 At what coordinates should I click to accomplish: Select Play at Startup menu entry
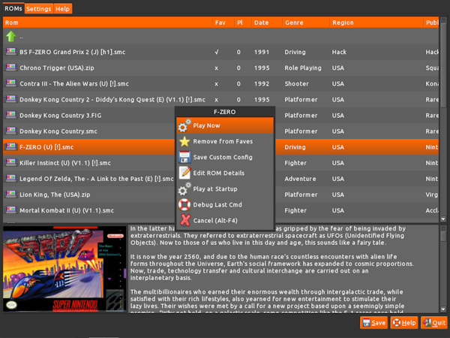(225, 189)
